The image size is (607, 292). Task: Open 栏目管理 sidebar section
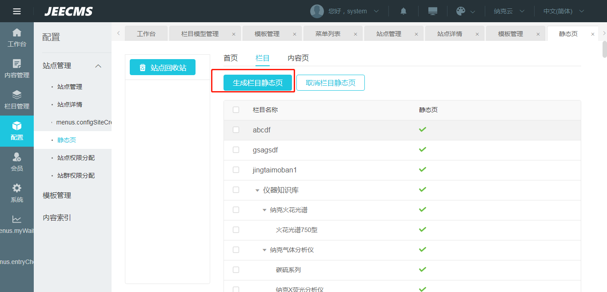coord(17,100)
